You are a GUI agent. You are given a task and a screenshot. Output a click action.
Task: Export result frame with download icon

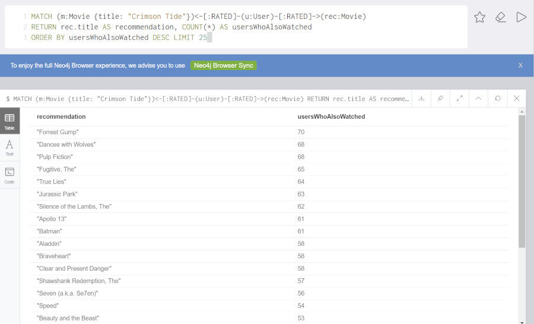point(421,99)
